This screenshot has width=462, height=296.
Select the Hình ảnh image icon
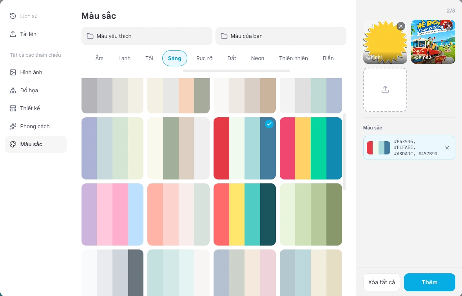click(13, 72)
